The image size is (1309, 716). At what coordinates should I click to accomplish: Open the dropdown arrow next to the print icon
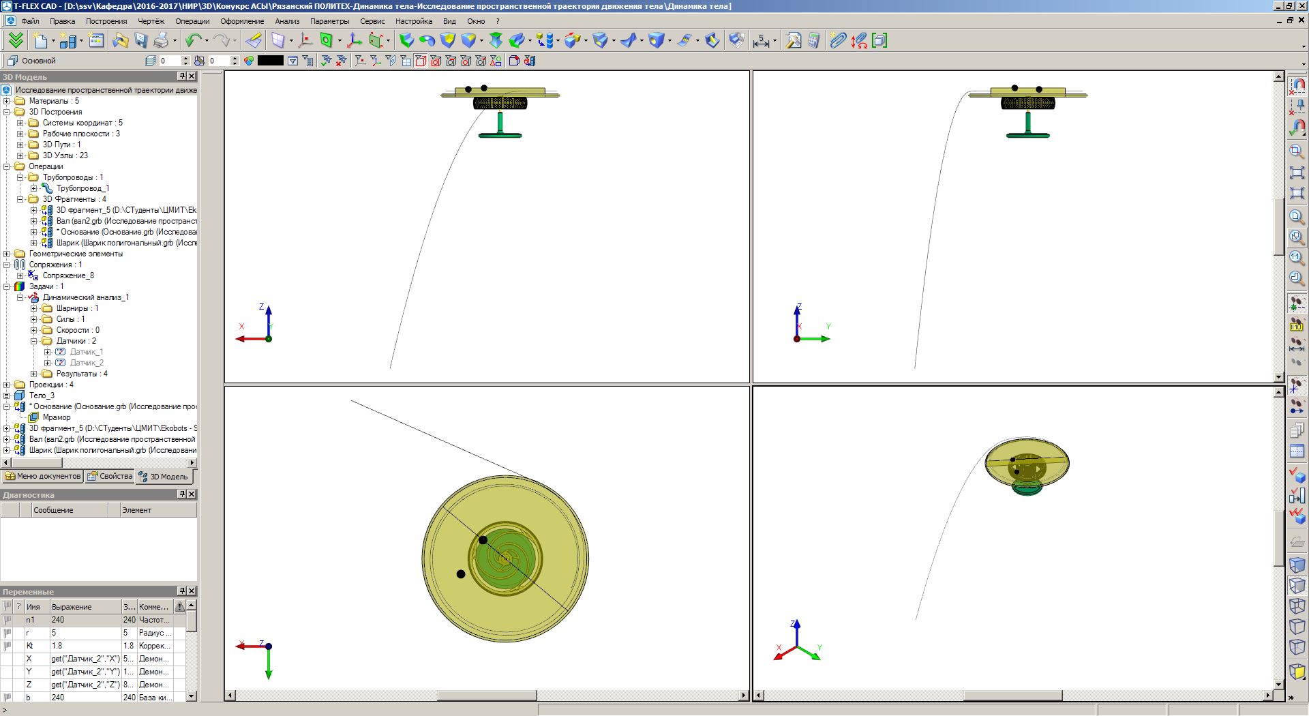pos(175,41)
